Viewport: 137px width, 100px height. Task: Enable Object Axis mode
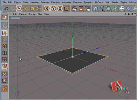pos(4,40)
